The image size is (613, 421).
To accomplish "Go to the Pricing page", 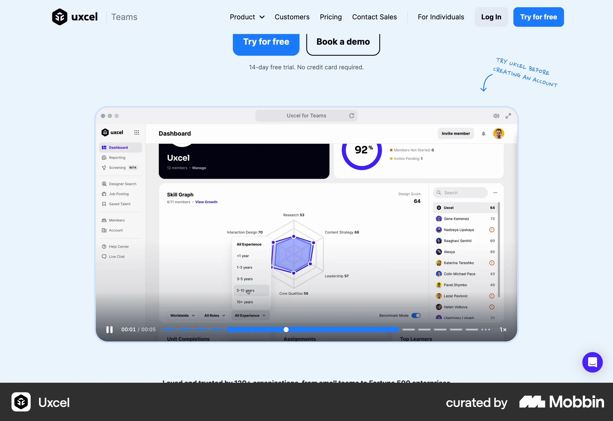I will point(331,17).
